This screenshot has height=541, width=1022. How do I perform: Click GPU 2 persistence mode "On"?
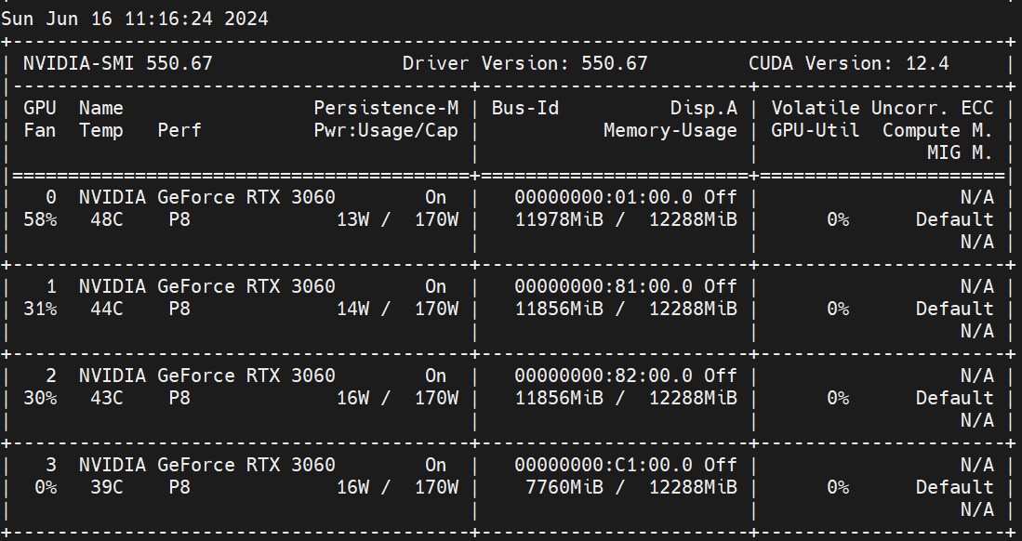(x=436, y=376)
